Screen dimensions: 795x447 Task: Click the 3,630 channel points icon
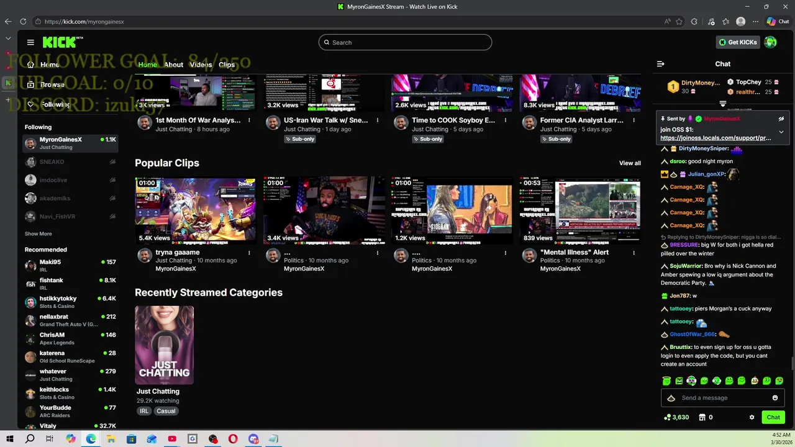(x=667, y=417)
